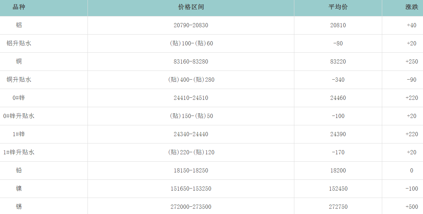Click price range 272000-273500
This screenshot has height=214, width=423.
191,207
